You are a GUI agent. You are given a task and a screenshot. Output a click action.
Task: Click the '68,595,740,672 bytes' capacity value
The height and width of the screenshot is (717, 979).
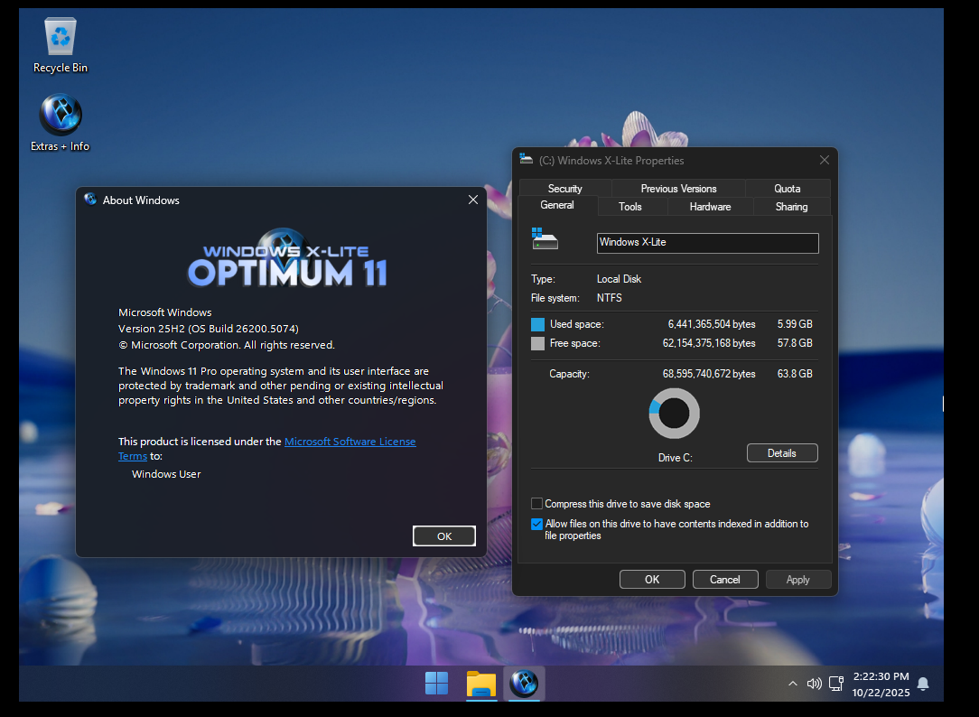click(x=709, y=373)
